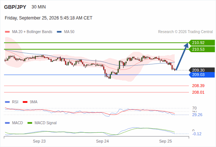Open the Research Trading Central copyright link
216x147 pixels.
(x=185, y=32)
